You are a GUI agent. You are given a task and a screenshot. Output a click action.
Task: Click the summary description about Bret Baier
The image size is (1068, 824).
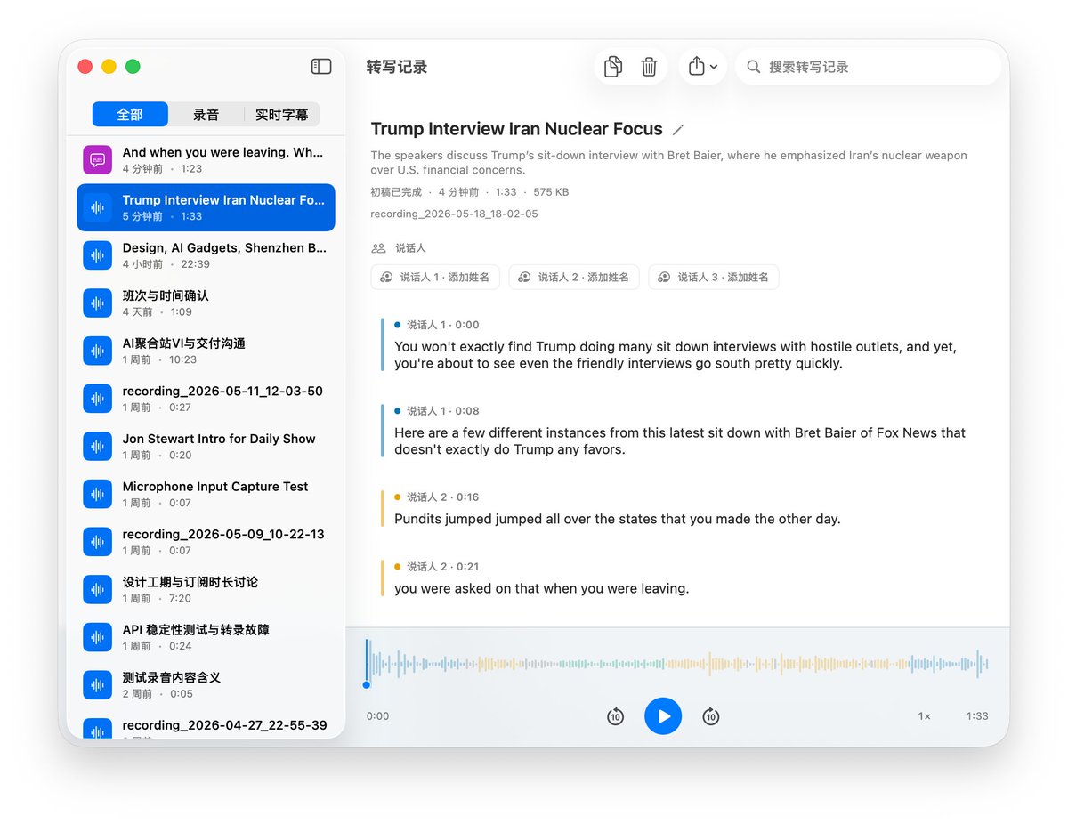tap(669, 163)
